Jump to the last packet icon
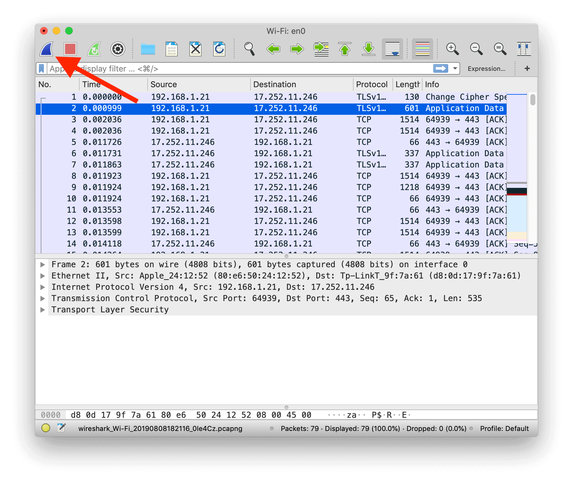 369,49
